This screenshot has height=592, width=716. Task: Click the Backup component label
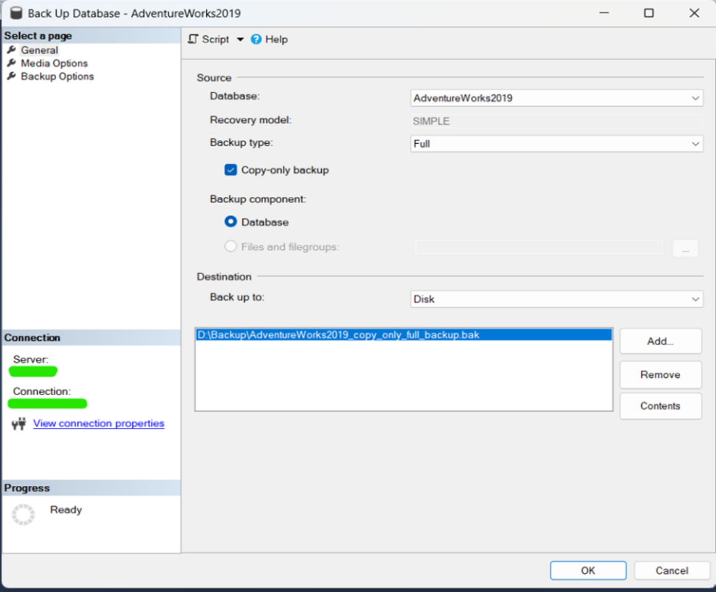tap(258, 199)
